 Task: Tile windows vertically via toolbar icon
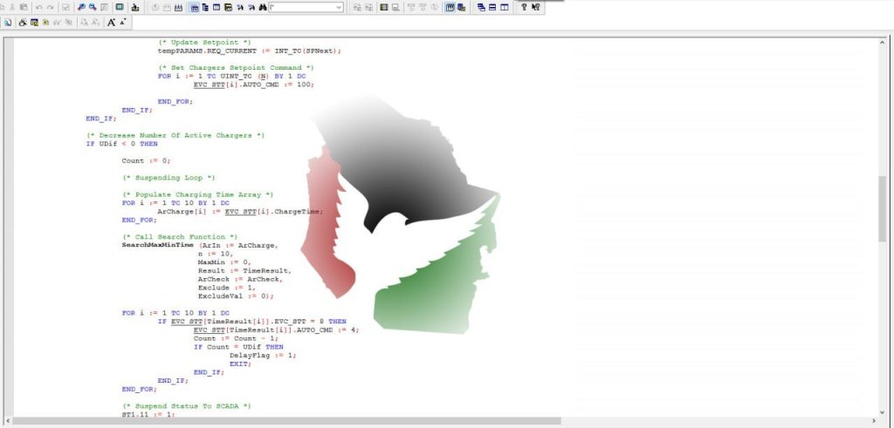click(504, 7)
